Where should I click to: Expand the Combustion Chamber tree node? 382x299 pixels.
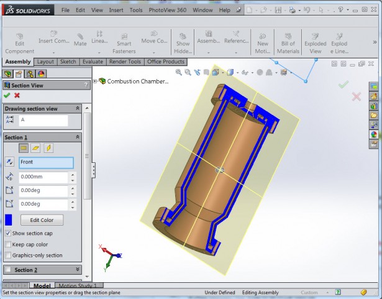tap(95, 81)
